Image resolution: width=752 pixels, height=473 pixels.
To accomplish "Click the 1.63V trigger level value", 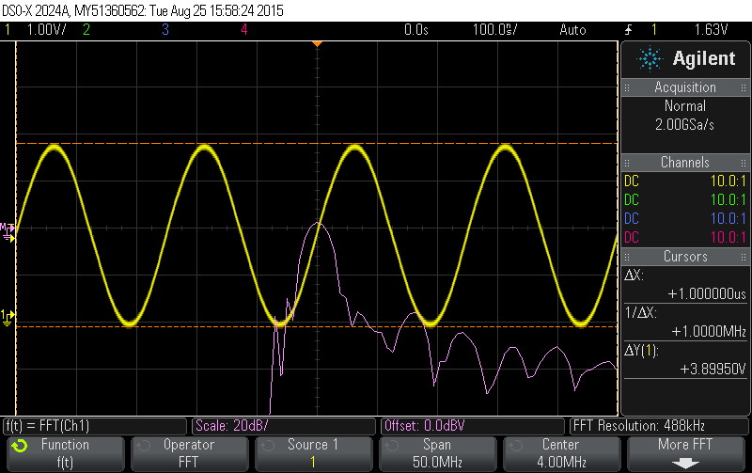I will tap(712, 30).
